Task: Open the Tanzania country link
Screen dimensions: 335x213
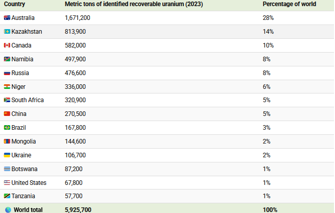Action: (23, 196)
